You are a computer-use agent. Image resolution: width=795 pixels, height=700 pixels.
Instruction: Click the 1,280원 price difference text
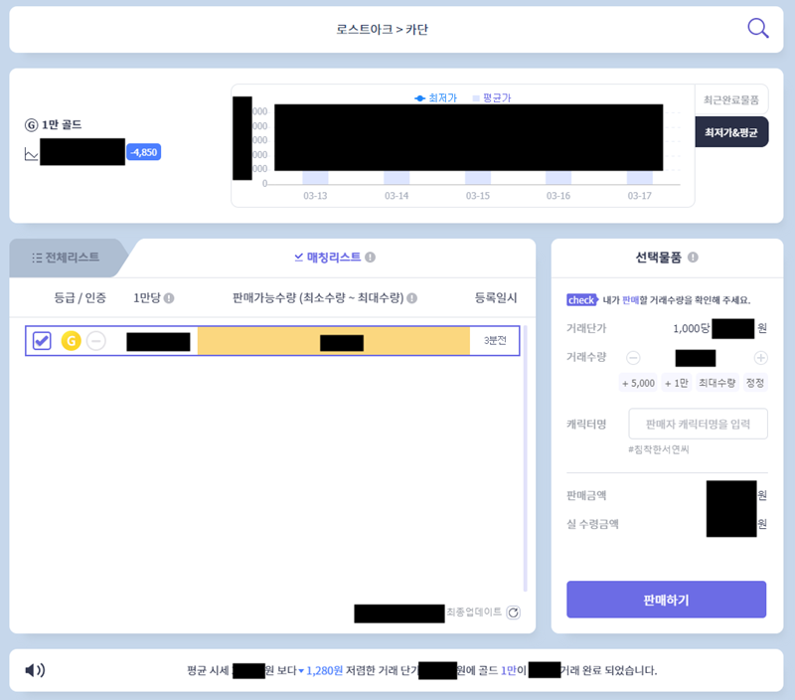click(x=325, y=670)
